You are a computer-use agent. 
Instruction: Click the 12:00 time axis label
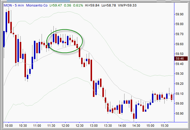coord(65,126)
